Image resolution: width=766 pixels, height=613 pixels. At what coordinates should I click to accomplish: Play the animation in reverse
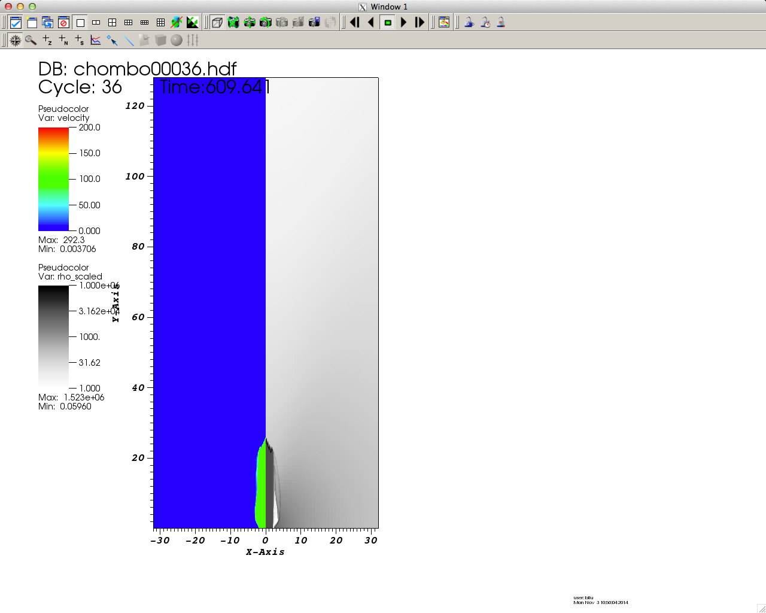click(x=371, y=23)
